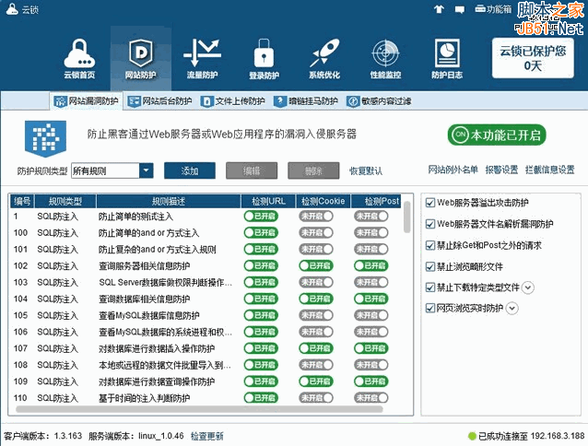Viewport: 588px width, 446px height.
Task: Open the 系统优化 rocket icon
Action: (325, 54)
